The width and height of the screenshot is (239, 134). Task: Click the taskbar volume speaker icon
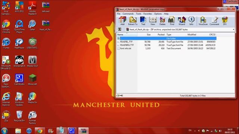(x=220, y=131)
